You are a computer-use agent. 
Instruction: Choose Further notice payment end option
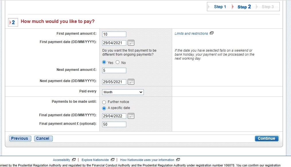click(x=104, y=102)
